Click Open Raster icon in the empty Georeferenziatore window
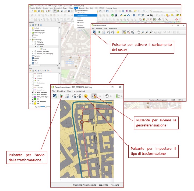The height and width of the screenshot is (191, 194). pos(94,32)
